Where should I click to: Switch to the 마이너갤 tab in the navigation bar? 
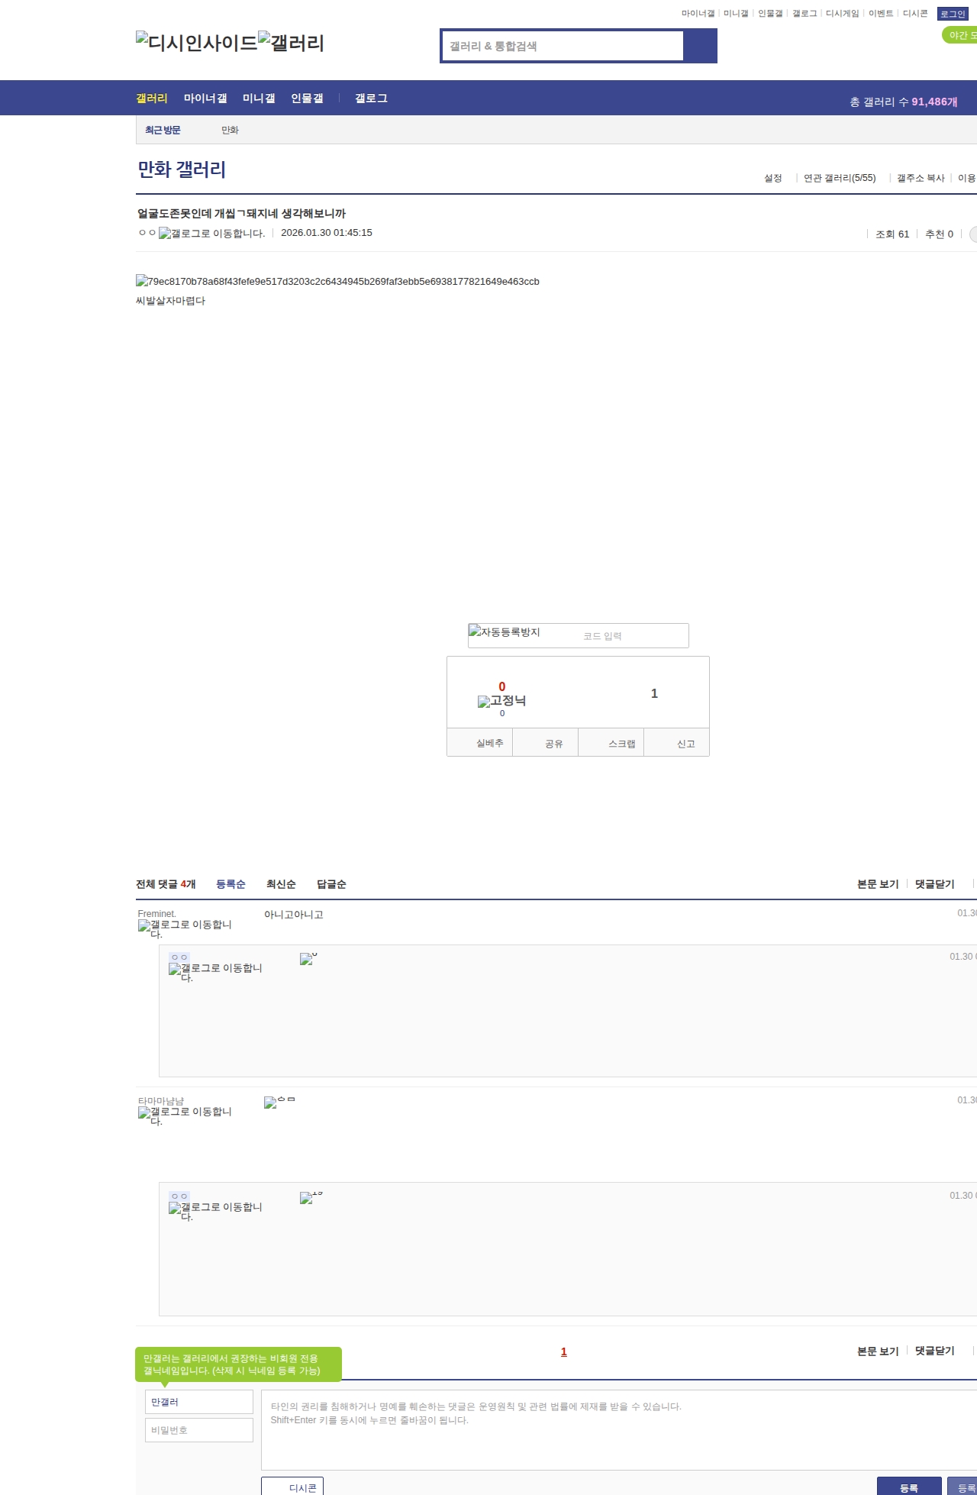click(x=205, y=98)
